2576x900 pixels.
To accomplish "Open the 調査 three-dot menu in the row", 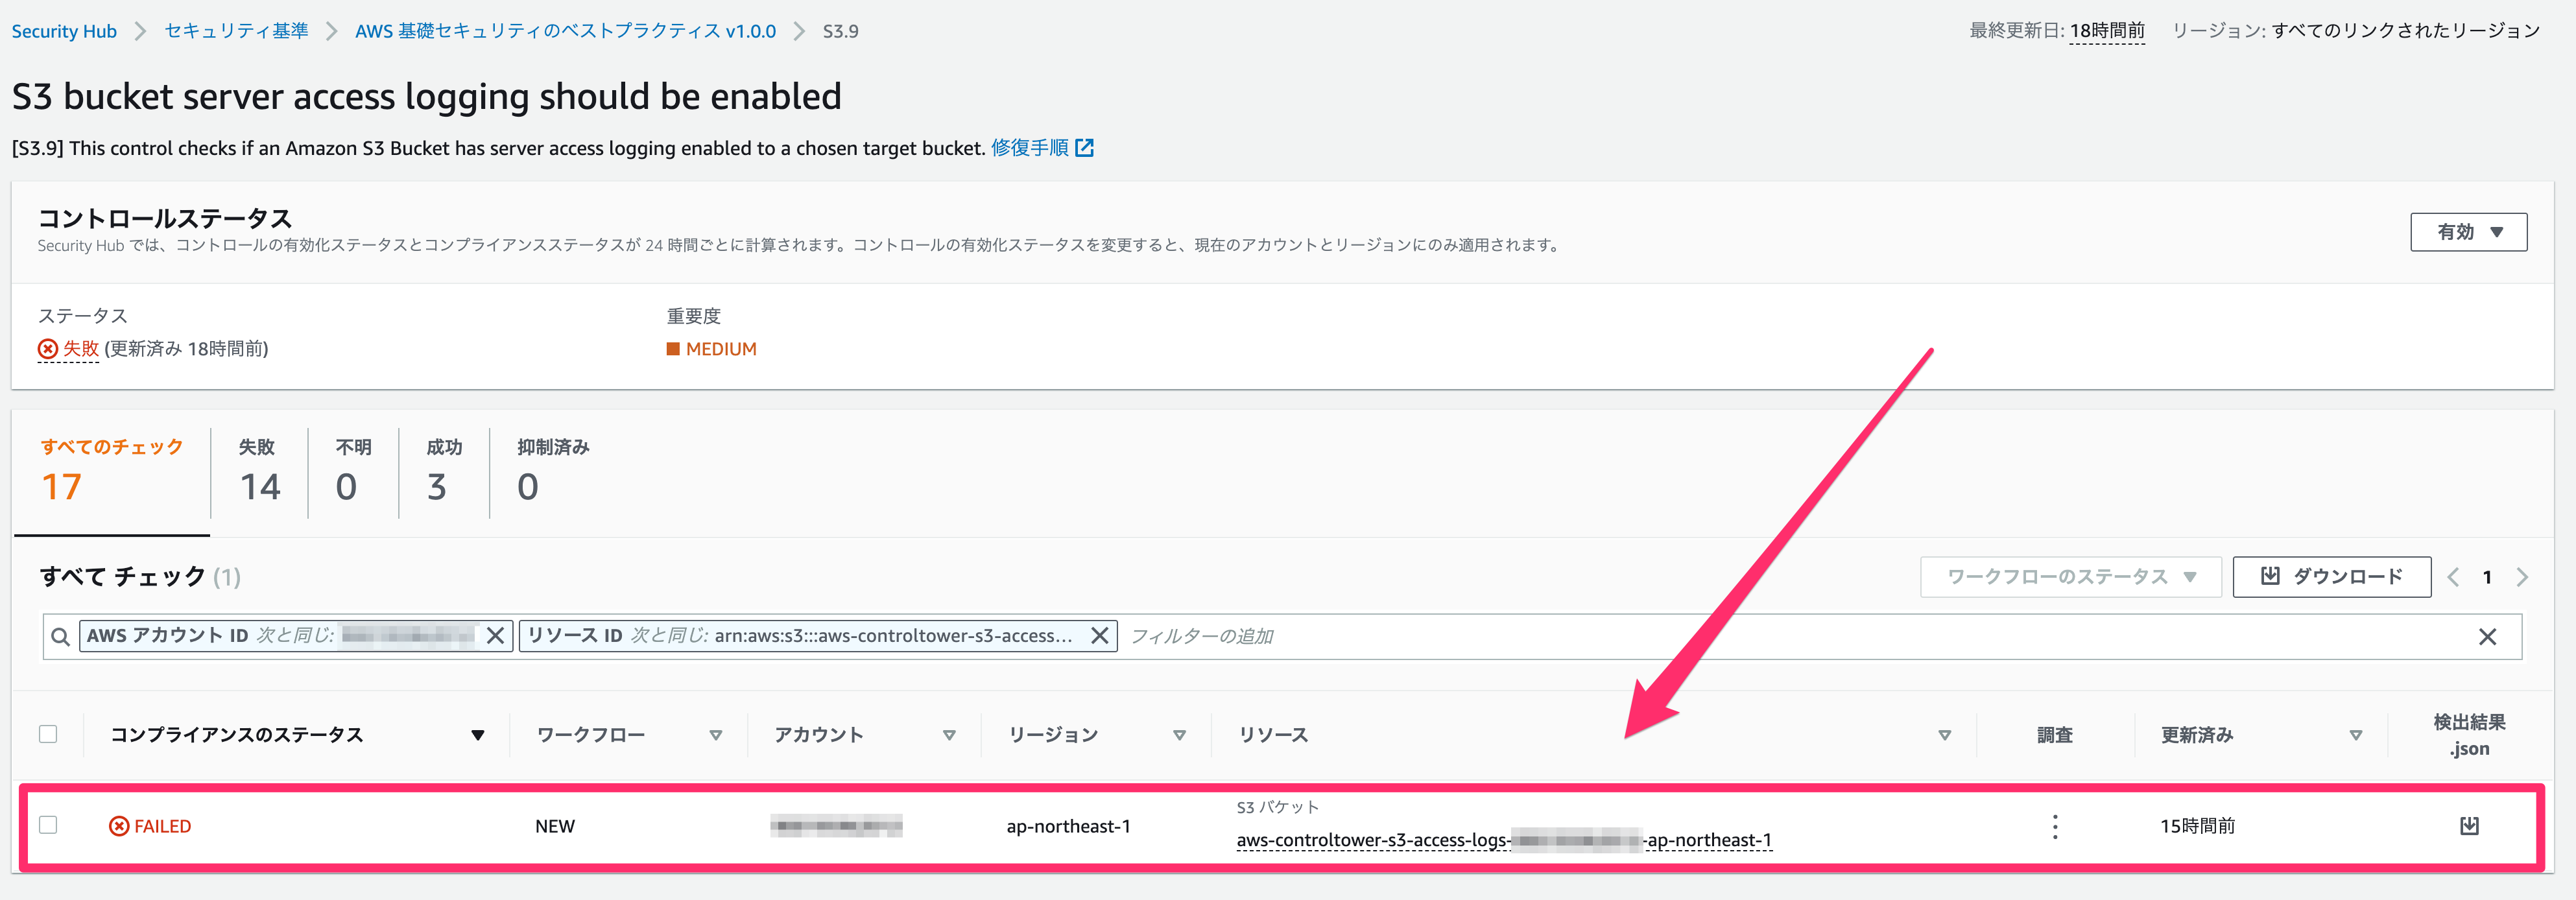I will tap(2055, 827).
